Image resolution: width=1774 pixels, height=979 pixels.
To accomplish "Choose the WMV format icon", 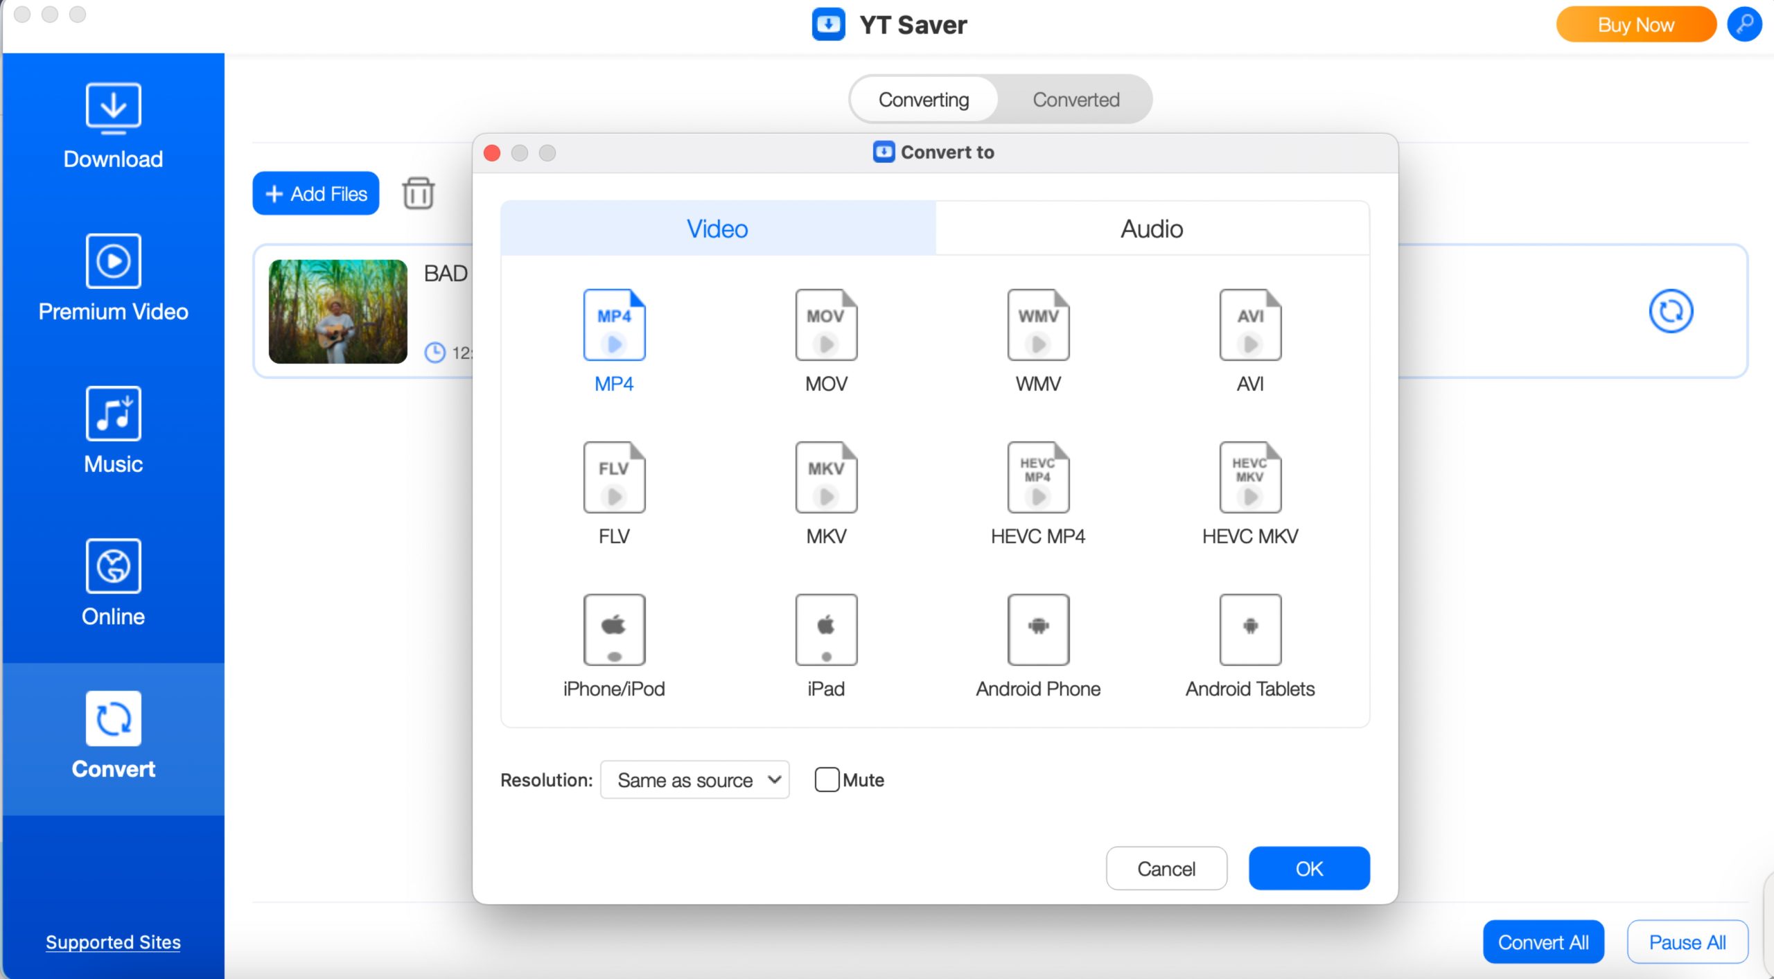I will pos(1038,326).
